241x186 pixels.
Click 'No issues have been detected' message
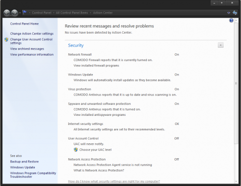(98, 32)
